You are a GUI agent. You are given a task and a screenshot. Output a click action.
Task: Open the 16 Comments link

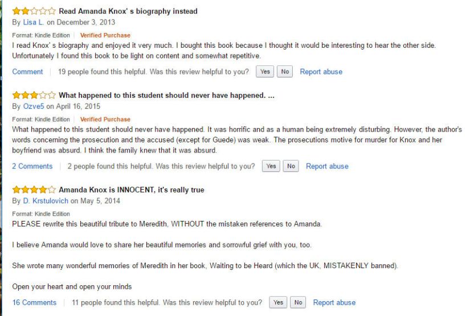[x=34, y=302]
